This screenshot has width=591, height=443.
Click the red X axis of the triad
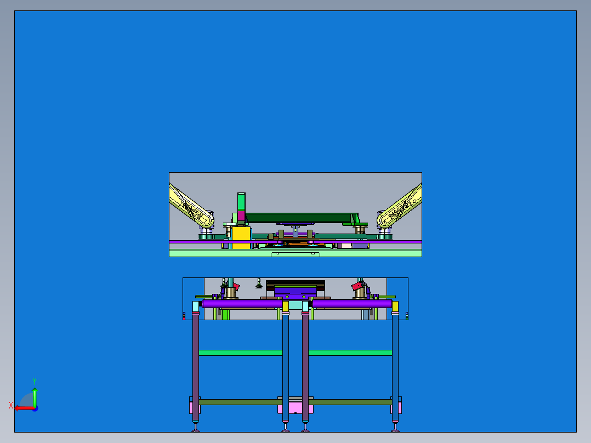[24, 408]
